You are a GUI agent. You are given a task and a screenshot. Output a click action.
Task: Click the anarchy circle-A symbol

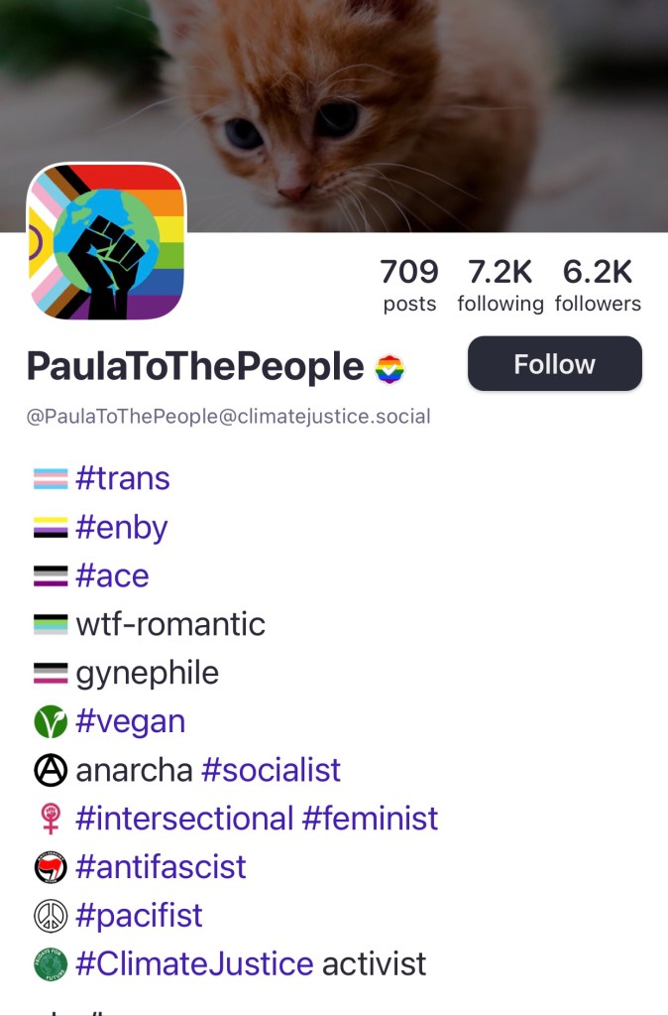(51, 770)
